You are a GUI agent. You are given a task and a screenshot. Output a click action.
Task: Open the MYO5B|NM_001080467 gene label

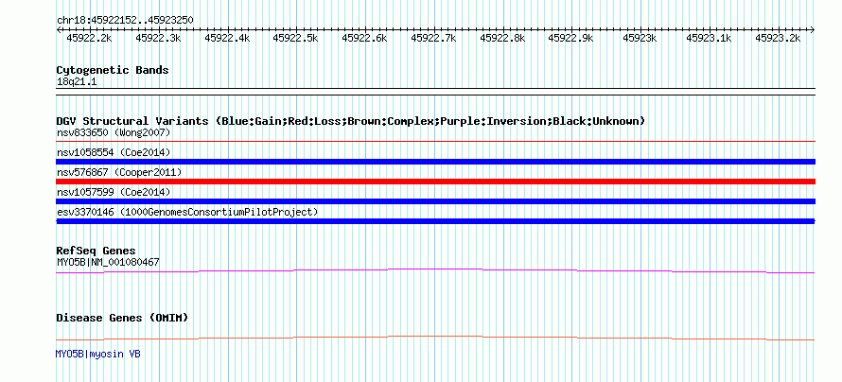click(x=108, y=262)
